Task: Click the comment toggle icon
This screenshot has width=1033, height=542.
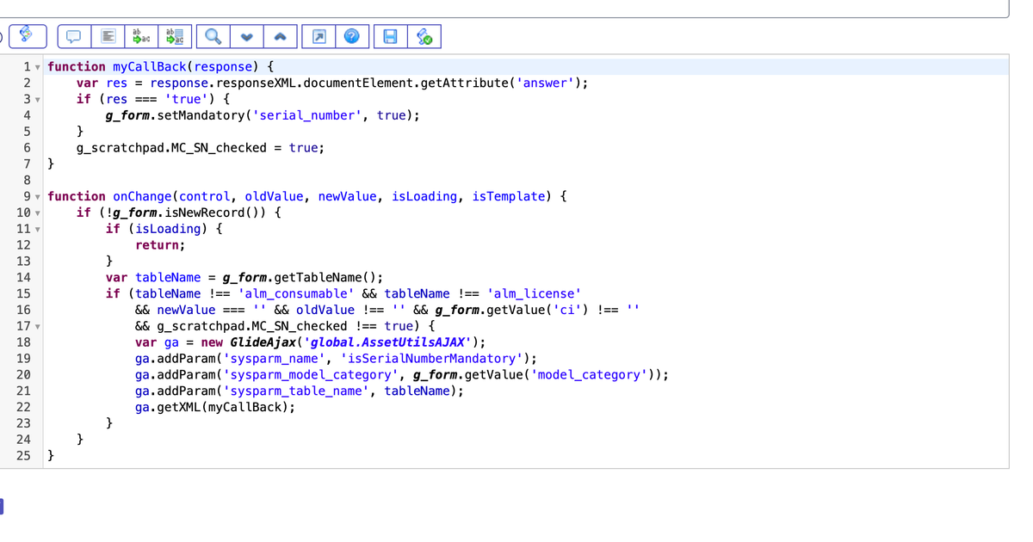Action: click(74, 37)
